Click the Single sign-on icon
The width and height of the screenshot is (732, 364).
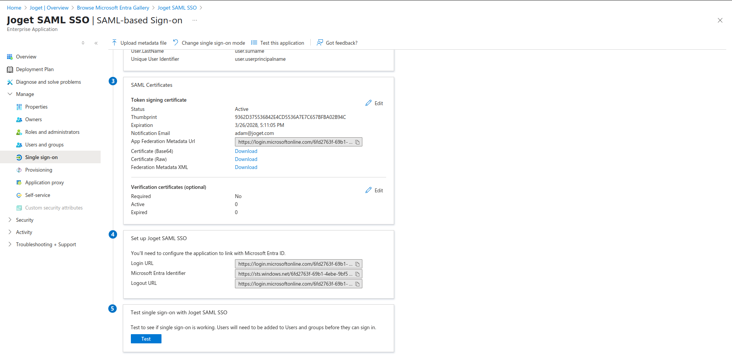(19, 158)
